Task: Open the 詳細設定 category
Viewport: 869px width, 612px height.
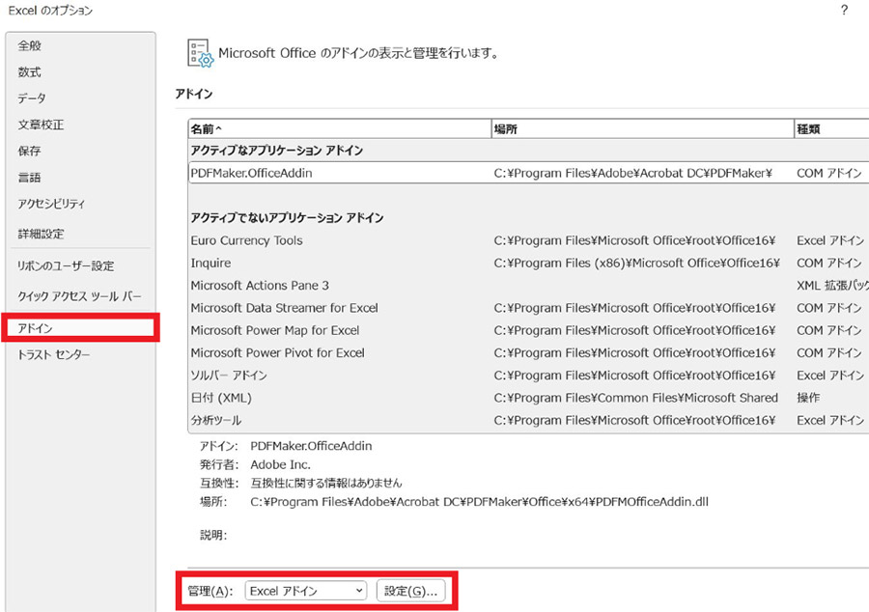Action: pos(41,234)
